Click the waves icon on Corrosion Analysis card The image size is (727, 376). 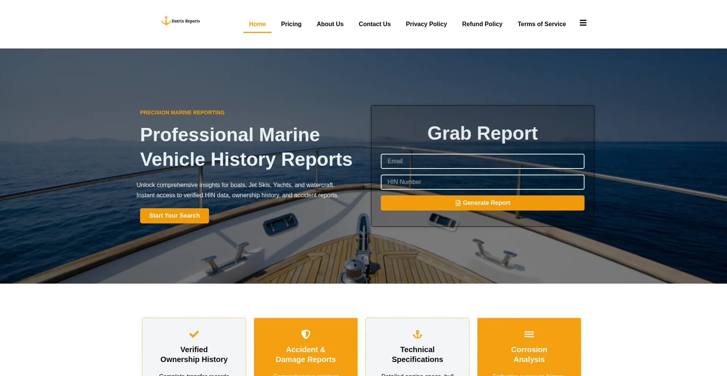pyautogui.click(x=529, y=334)
